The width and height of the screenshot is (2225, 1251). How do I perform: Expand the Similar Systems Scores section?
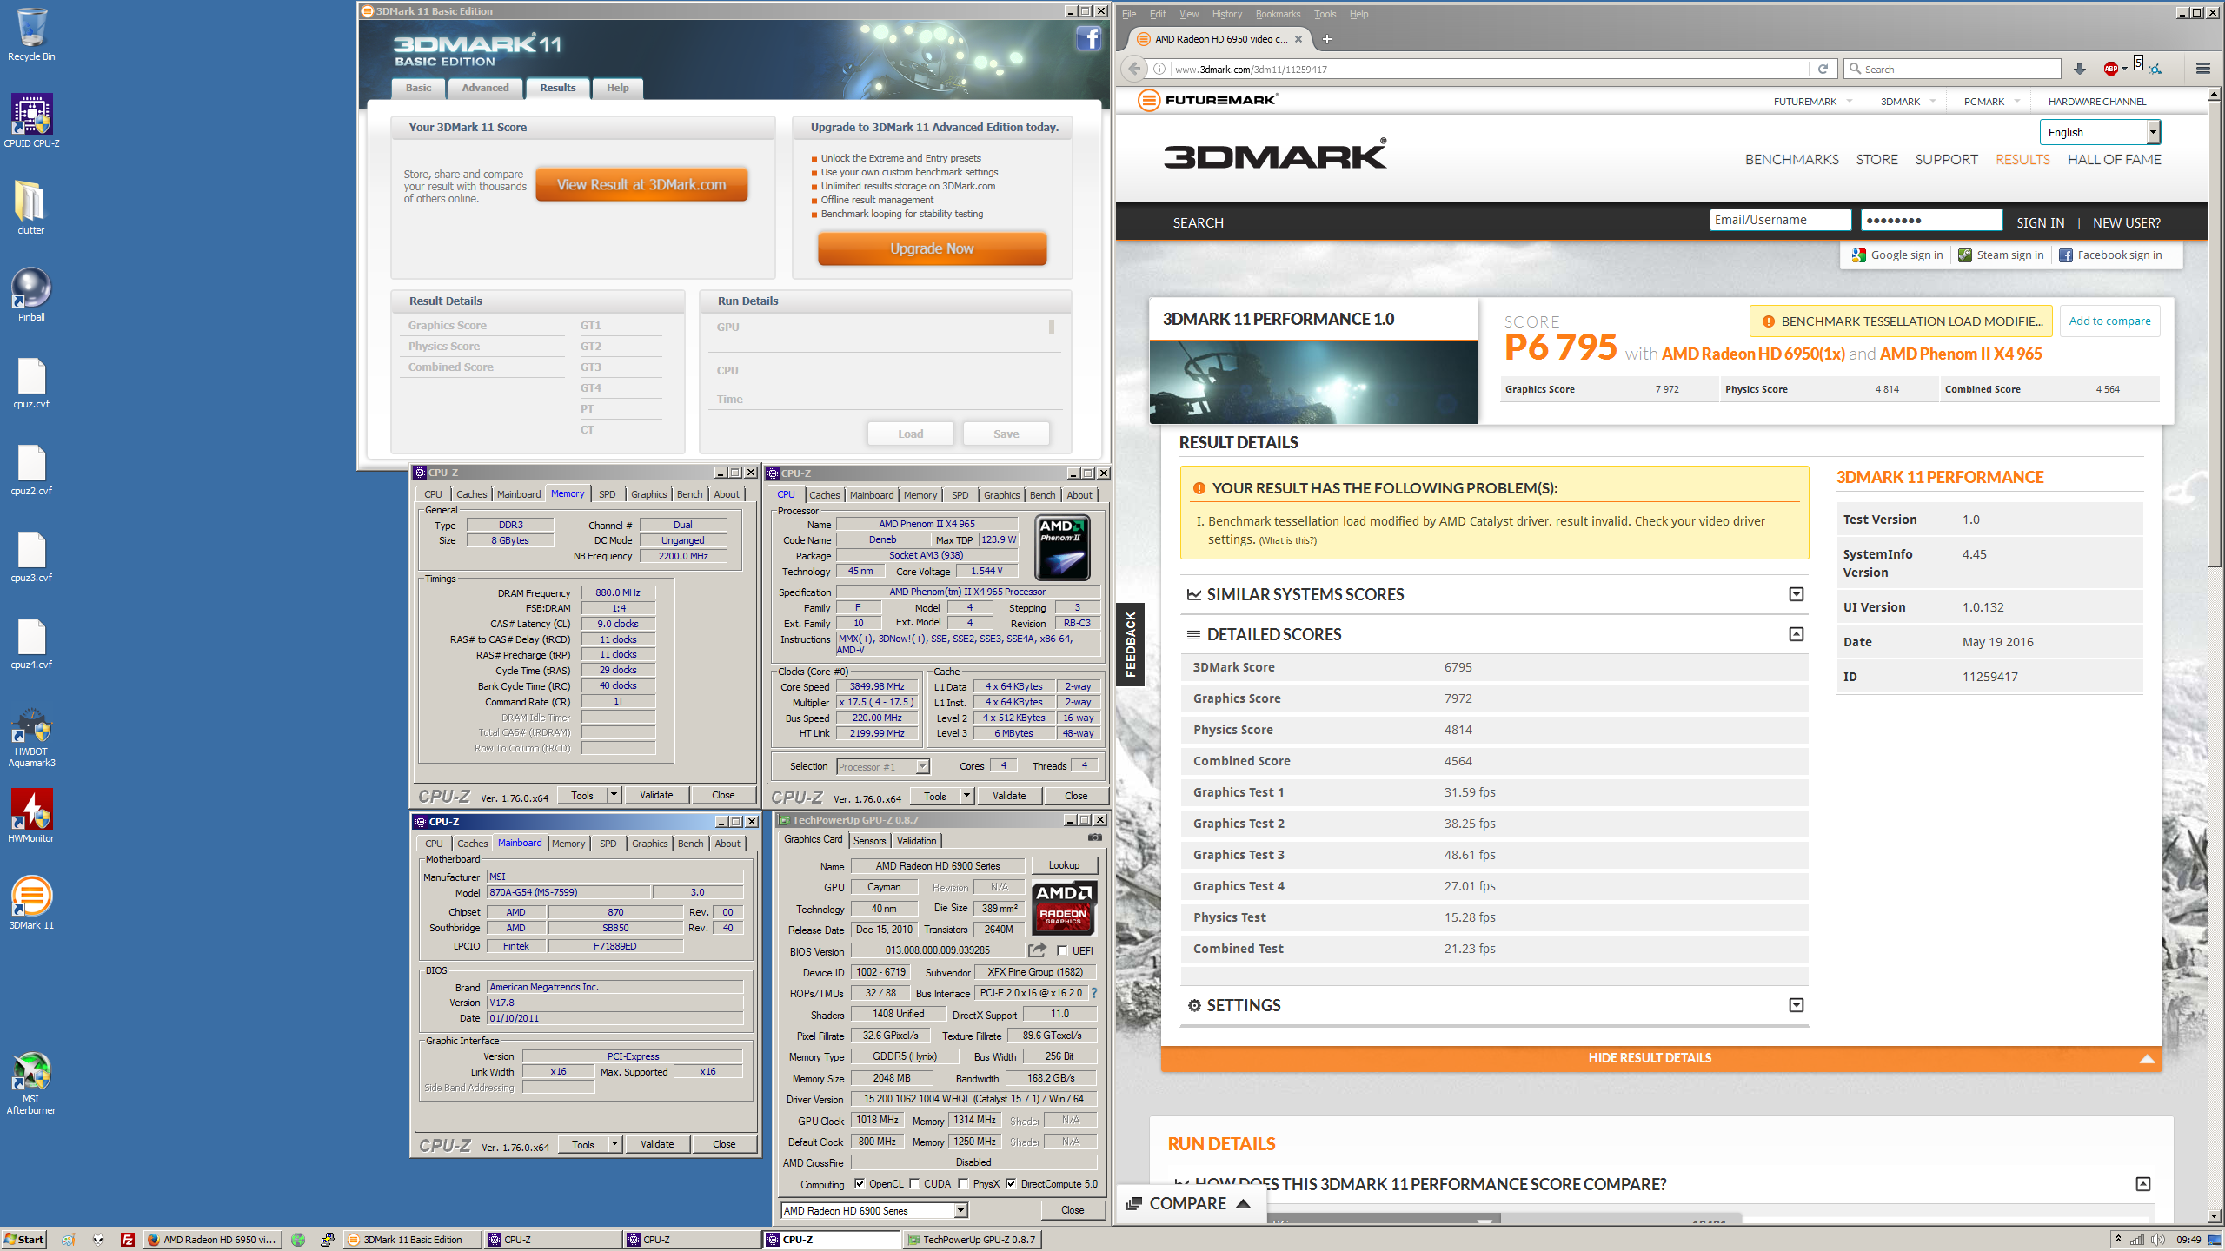point(1797,594)
